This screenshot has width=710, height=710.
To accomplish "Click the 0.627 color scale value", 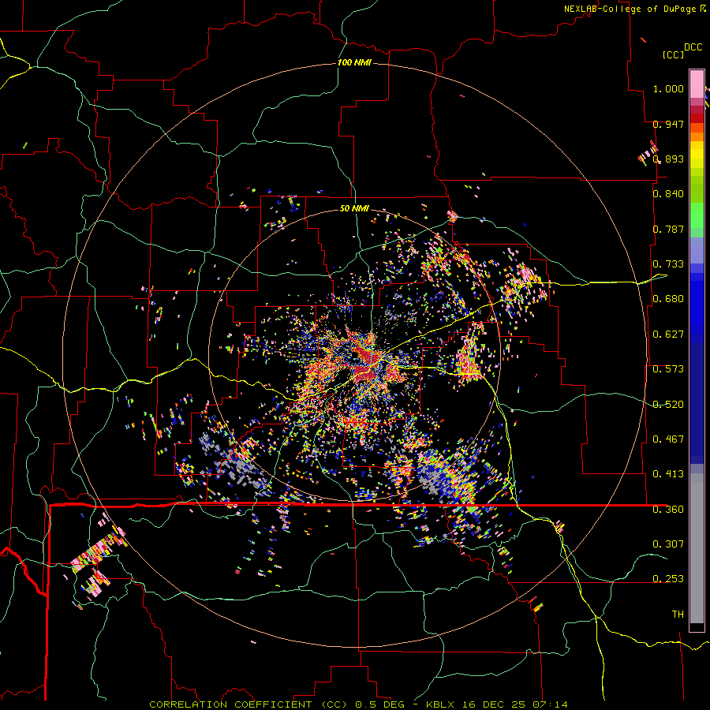I will [x=668, y=334].
